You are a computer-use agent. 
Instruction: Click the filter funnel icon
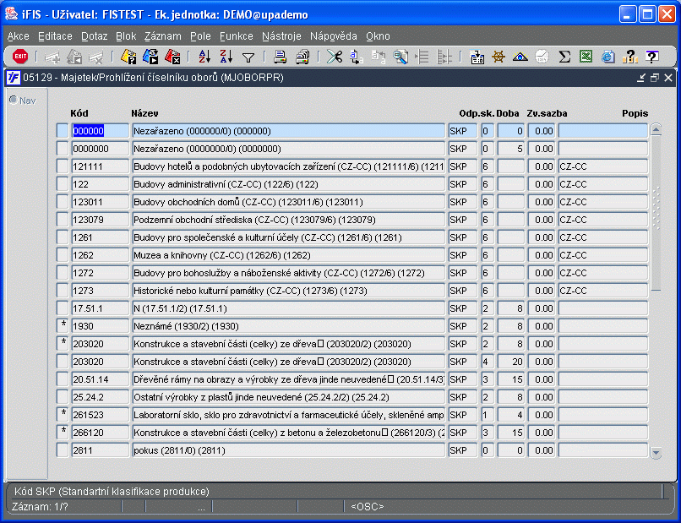(248, 57)
